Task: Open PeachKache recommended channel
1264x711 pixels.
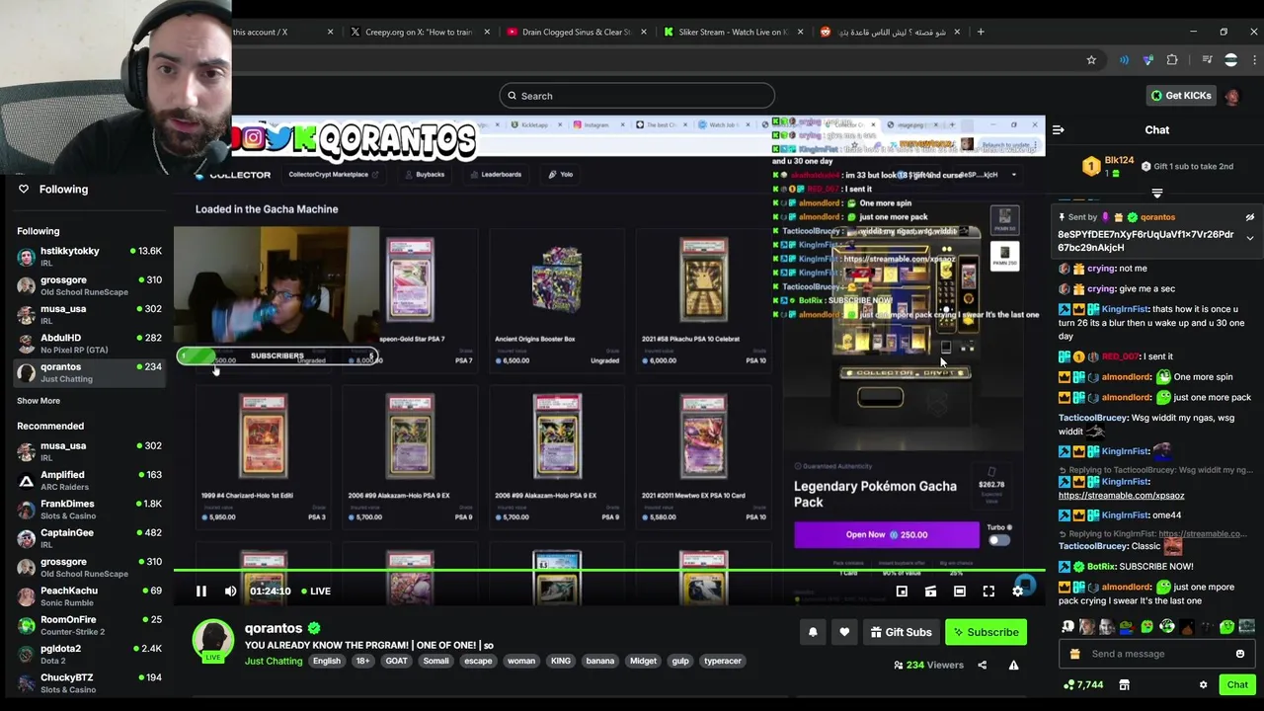Action: pyautogui.click(x=89, y=596)
